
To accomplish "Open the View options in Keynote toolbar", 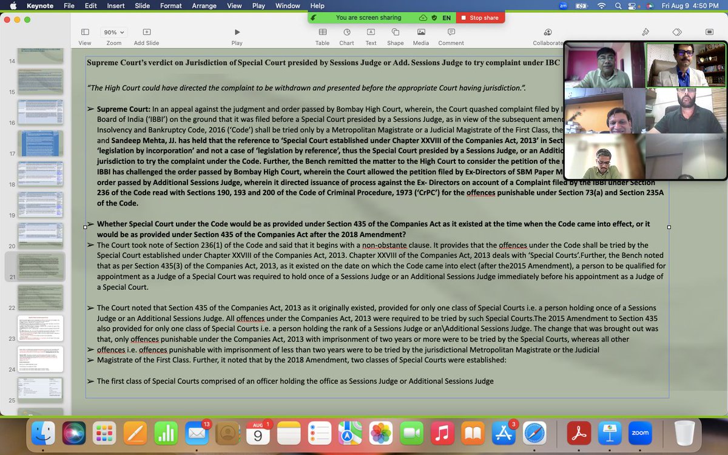I will pos(85,36).
